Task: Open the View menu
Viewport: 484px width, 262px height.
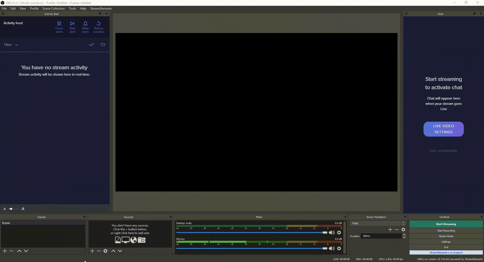Action: click(x=23, y=9)
